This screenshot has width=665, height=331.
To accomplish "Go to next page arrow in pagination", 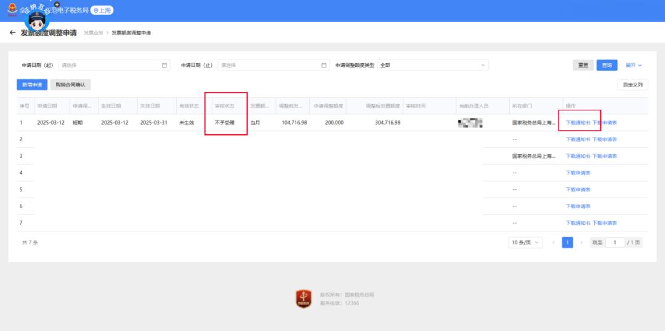I will [581, 242].
